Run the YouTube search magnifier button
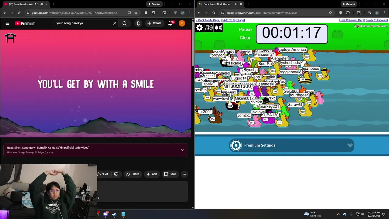 [125, 23]
